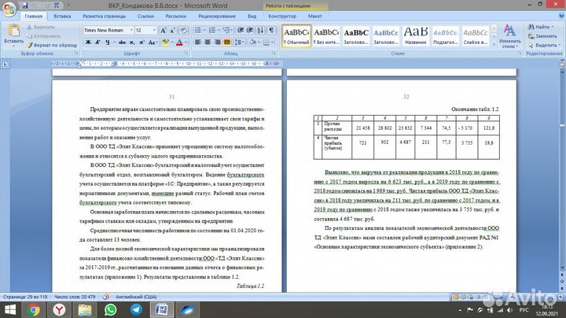The width and height of the screenshot is (566, 318).
Task: Click the Sort icon
Action: point(259,29)
